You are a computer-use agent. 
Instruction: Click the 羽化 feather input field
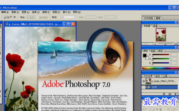(x=31, y=17)
